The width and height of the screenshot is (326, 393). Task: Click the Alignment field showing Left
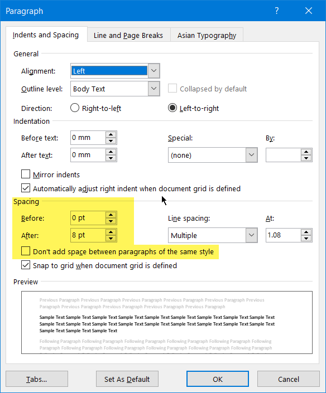109,71
